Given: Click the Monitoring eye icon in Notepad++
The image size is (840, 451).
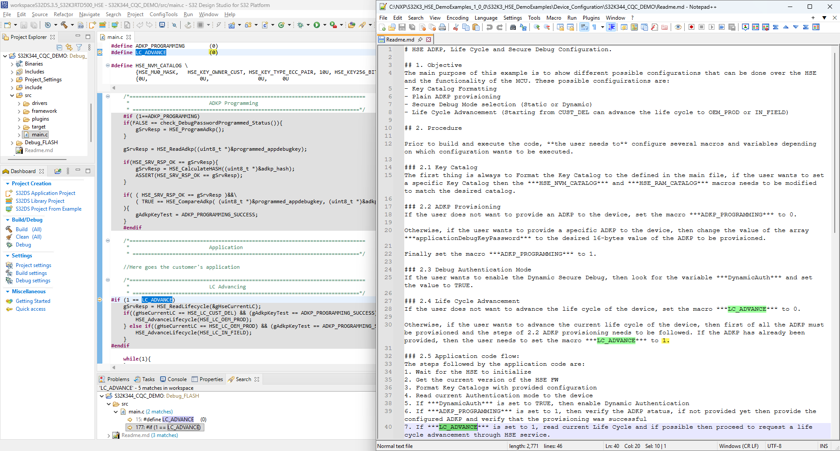Looking at the screenshot, I should (678, 27).
